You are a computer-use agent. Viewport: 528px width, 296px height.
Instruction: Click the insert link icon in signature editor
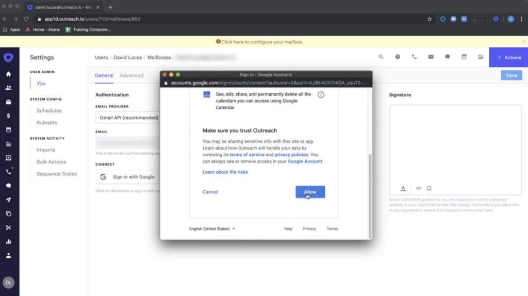pyautogui.click(x=418, y=188)
